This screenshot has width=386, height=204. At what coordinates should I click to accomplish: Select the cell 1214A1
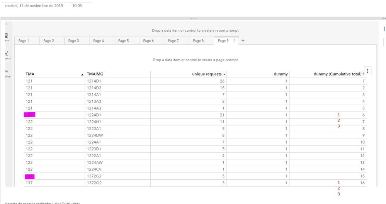(94, 94)
